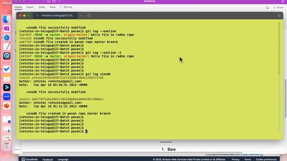
Task: Click commit hash eabf7df1a6a3b64c… line
Action: click(61, 99)
